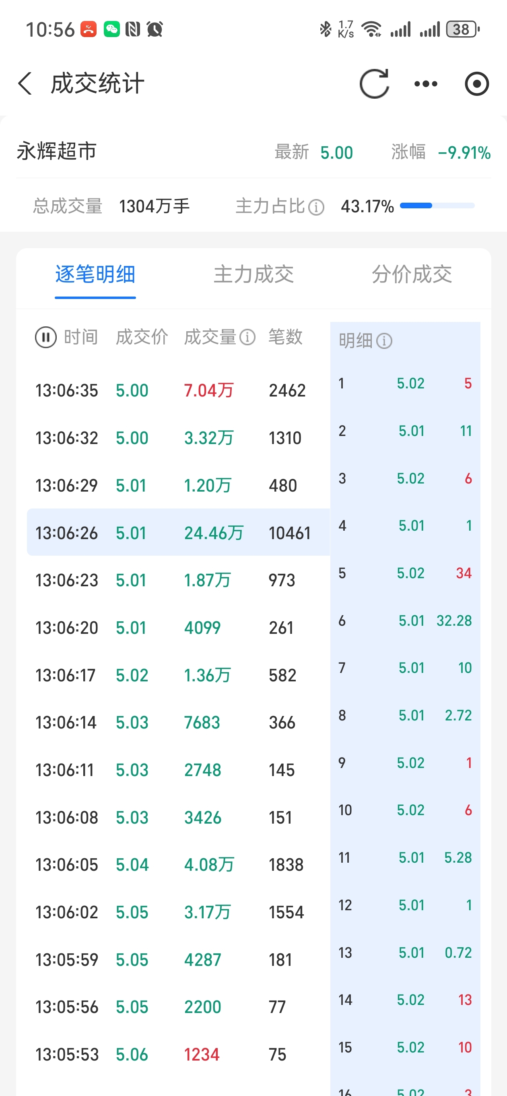
Task: Select the 13:06:20 trade row
Action: (178, 628)
